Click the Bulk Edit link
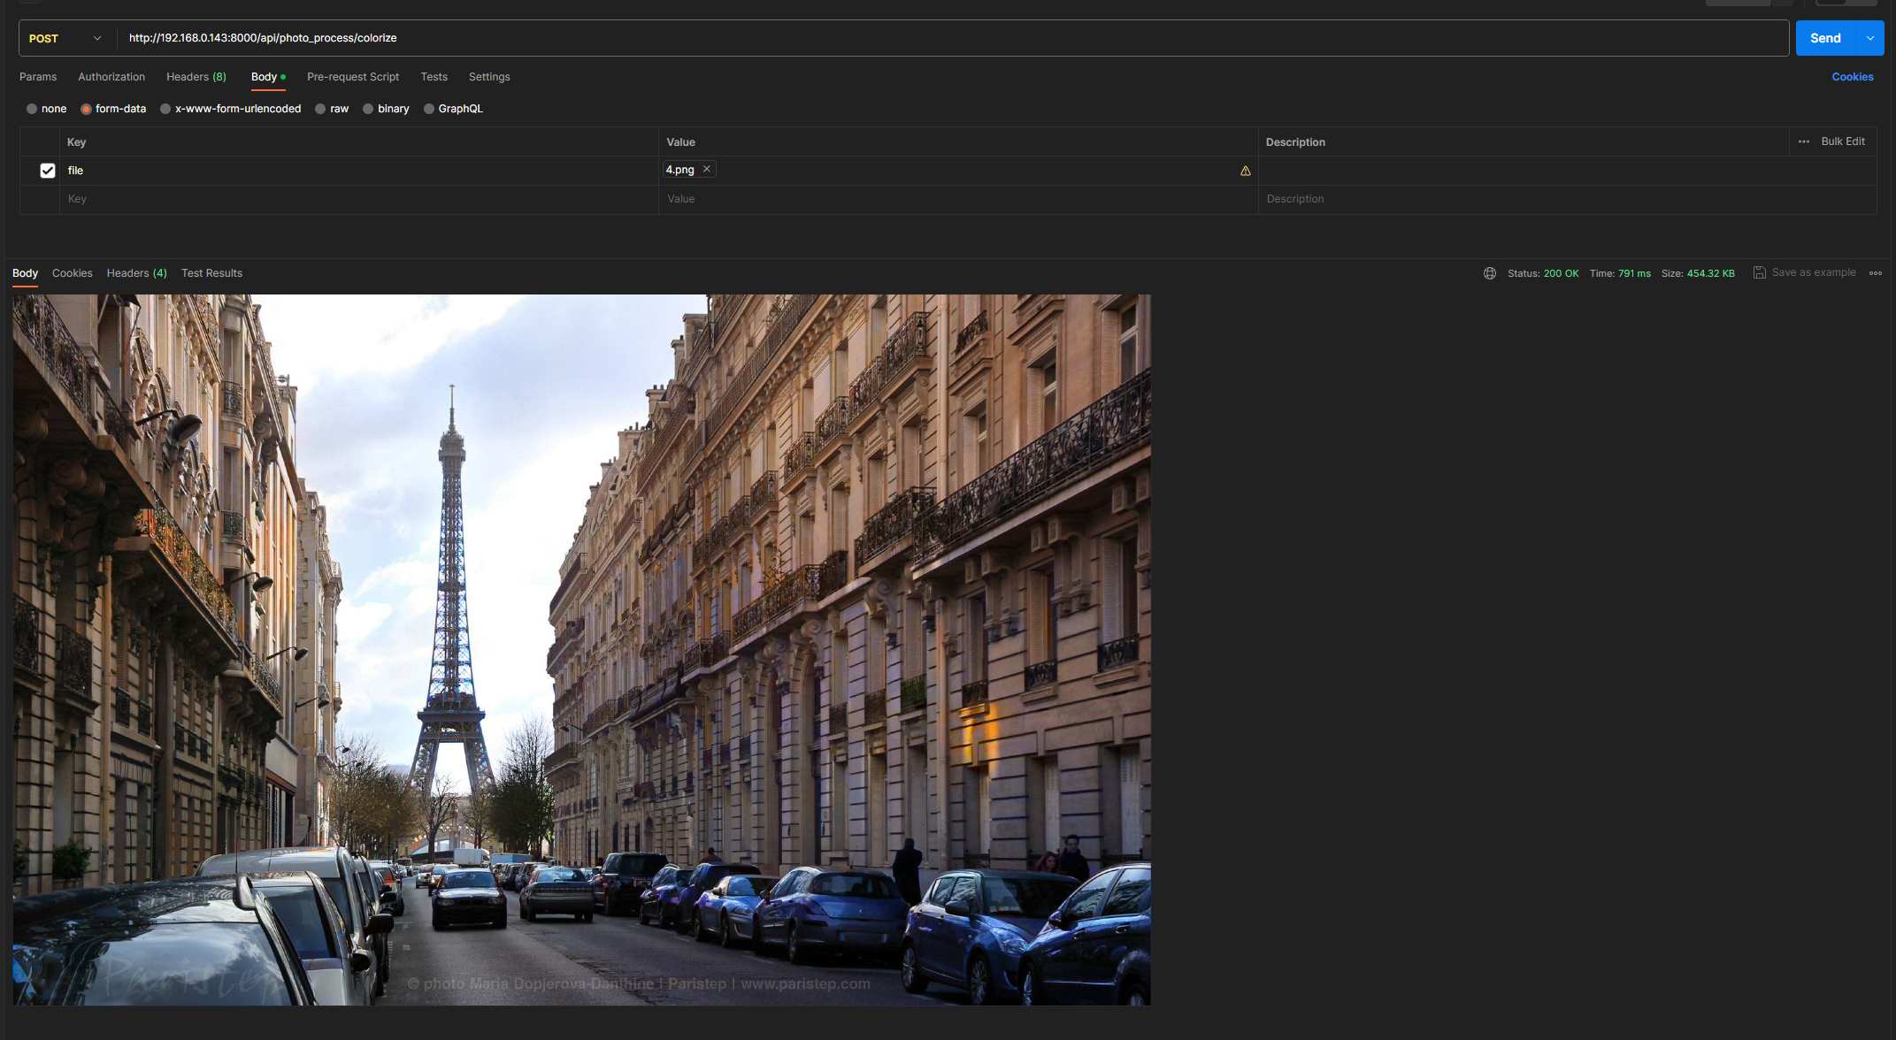The image size is (1896, 1040). 1842,141
